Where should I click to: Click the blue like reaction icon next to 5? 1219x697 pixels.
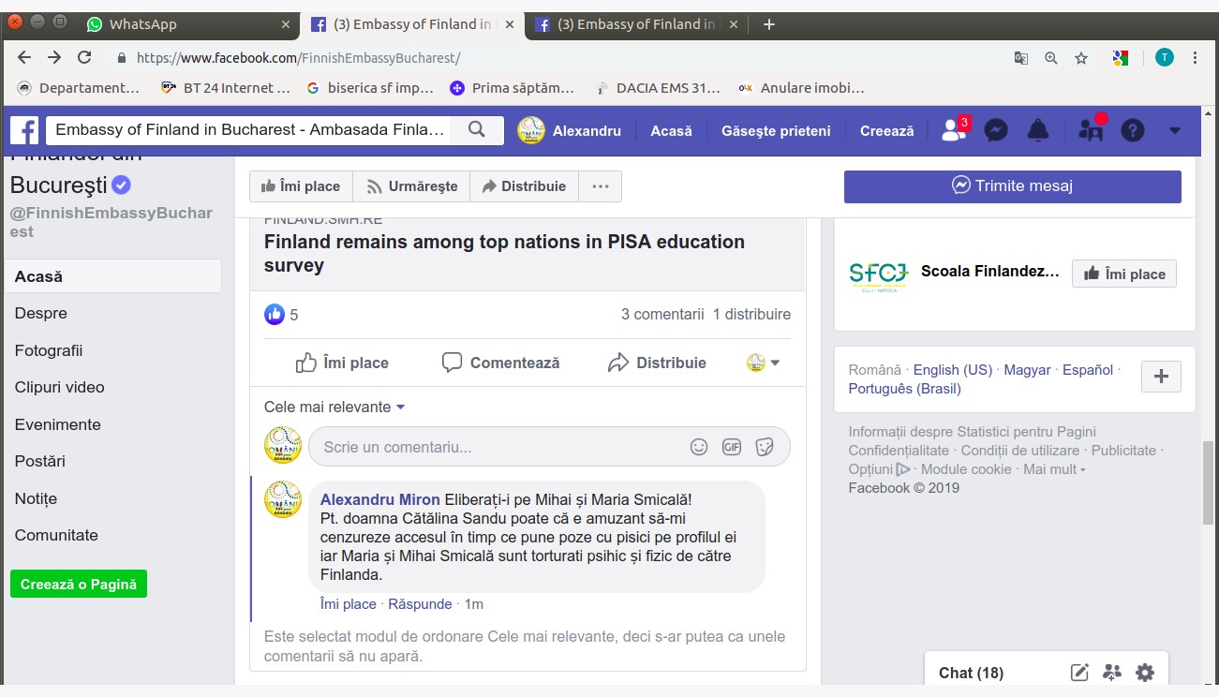tap(275, 315)
